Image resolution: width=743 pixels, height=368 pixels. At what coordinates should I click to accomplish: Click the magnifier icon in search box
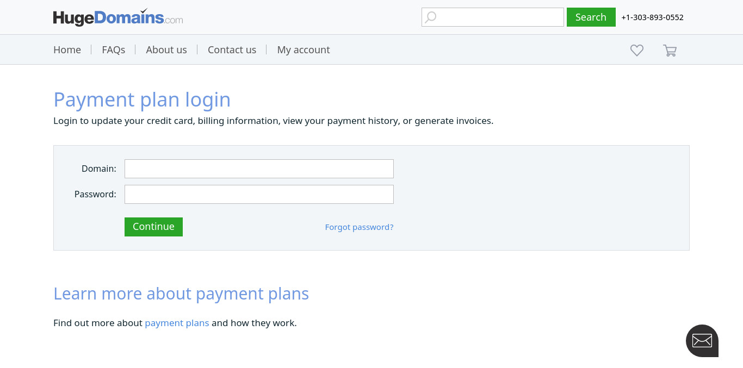pos(431,17)
